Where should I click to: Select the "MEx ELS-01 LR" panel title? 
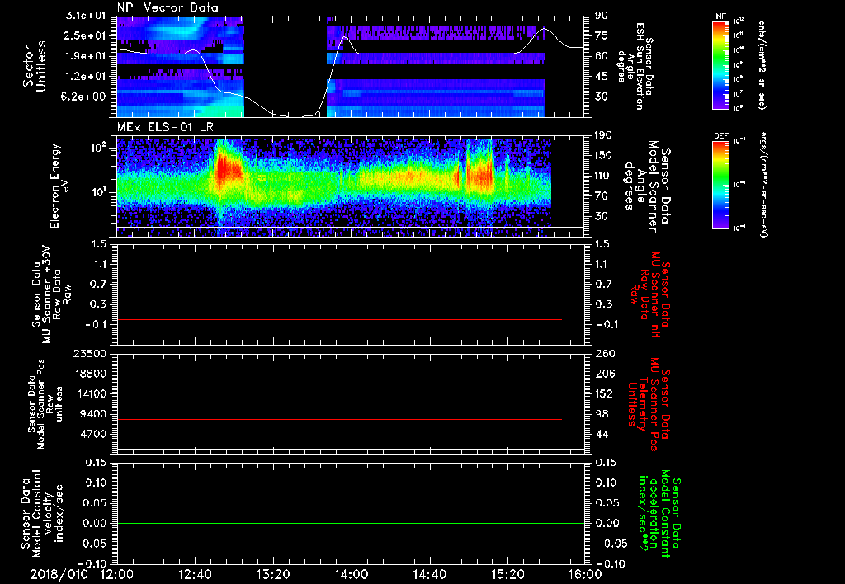[165, 128]
